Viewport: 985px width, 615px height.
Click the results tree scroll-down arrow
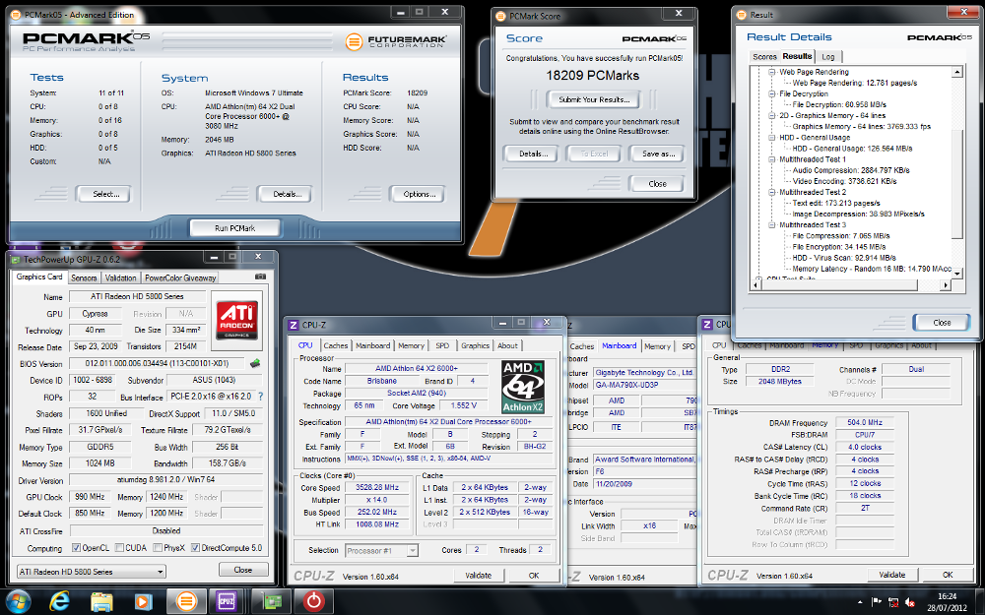point(956,273)
